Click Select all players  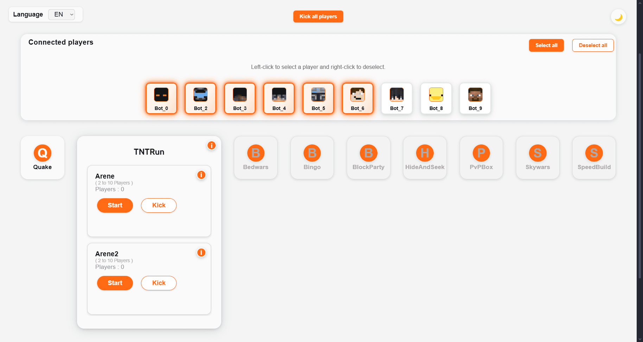coord(546,45)
